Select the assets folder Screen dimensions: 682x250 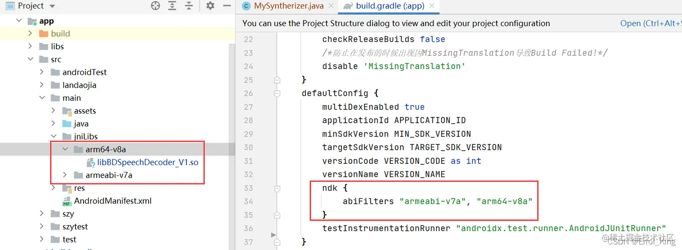coord(85,111)
